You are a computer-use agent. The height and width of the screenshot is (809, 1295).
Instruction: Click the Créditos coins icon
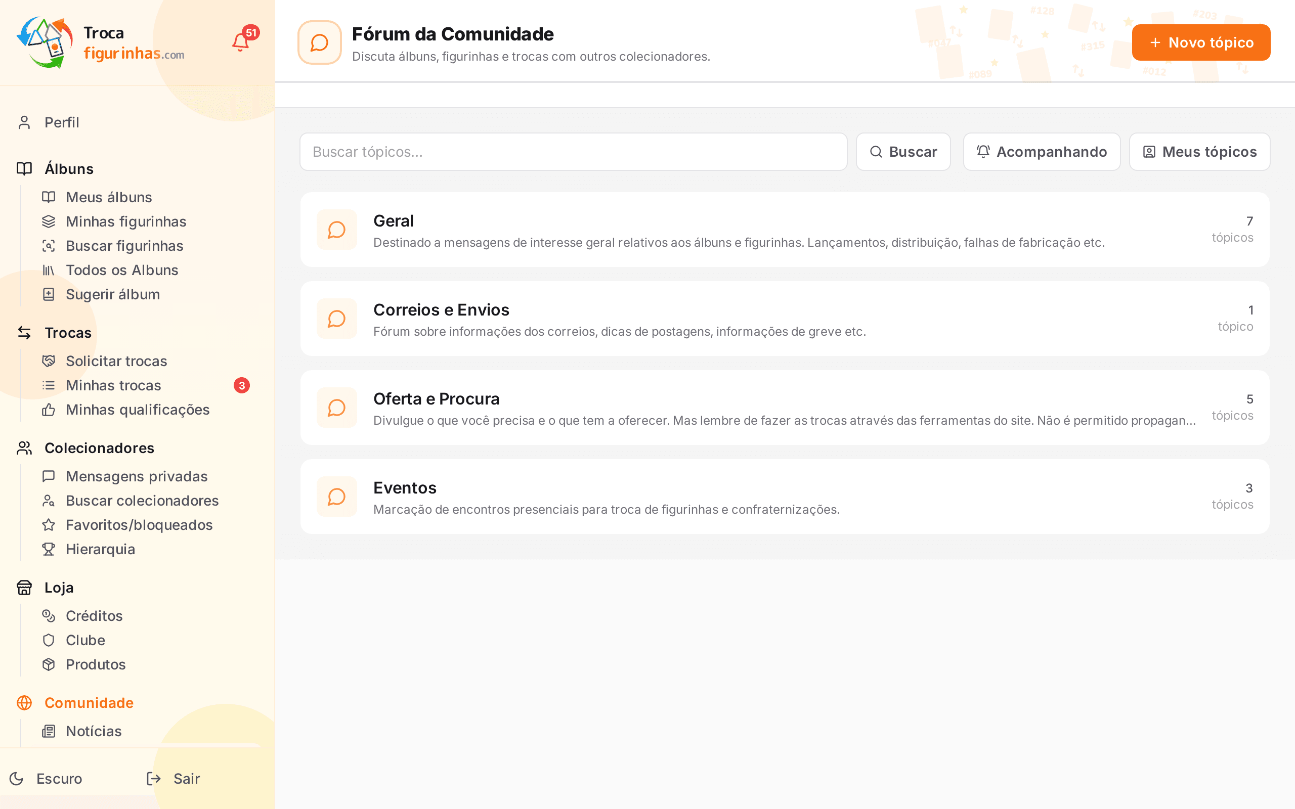click(49, 616)
